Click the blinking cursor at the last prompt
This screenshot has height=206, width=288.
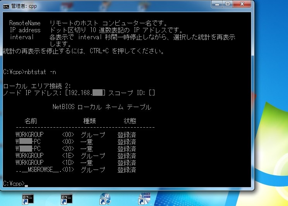click(26, 183)
